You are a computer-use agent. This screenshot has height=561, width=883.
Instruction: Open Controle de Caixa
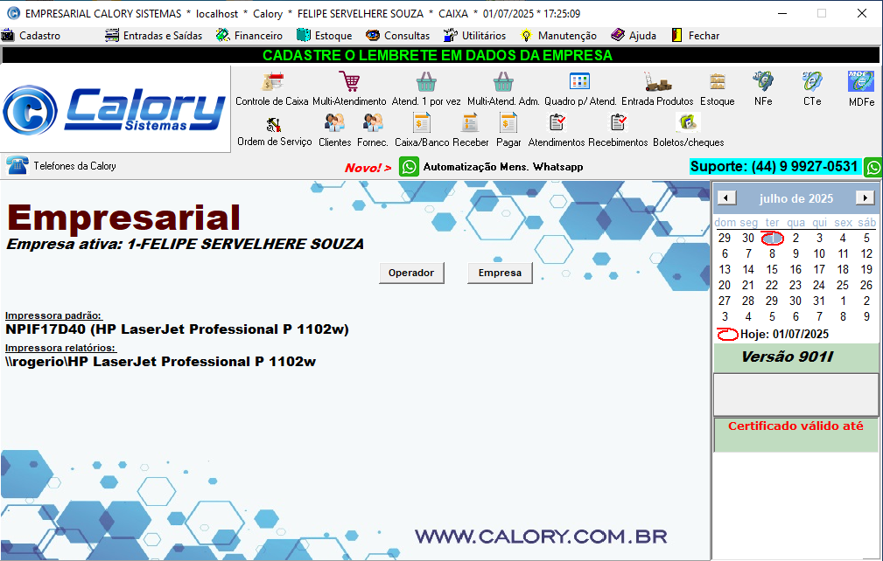click(274, 87)
